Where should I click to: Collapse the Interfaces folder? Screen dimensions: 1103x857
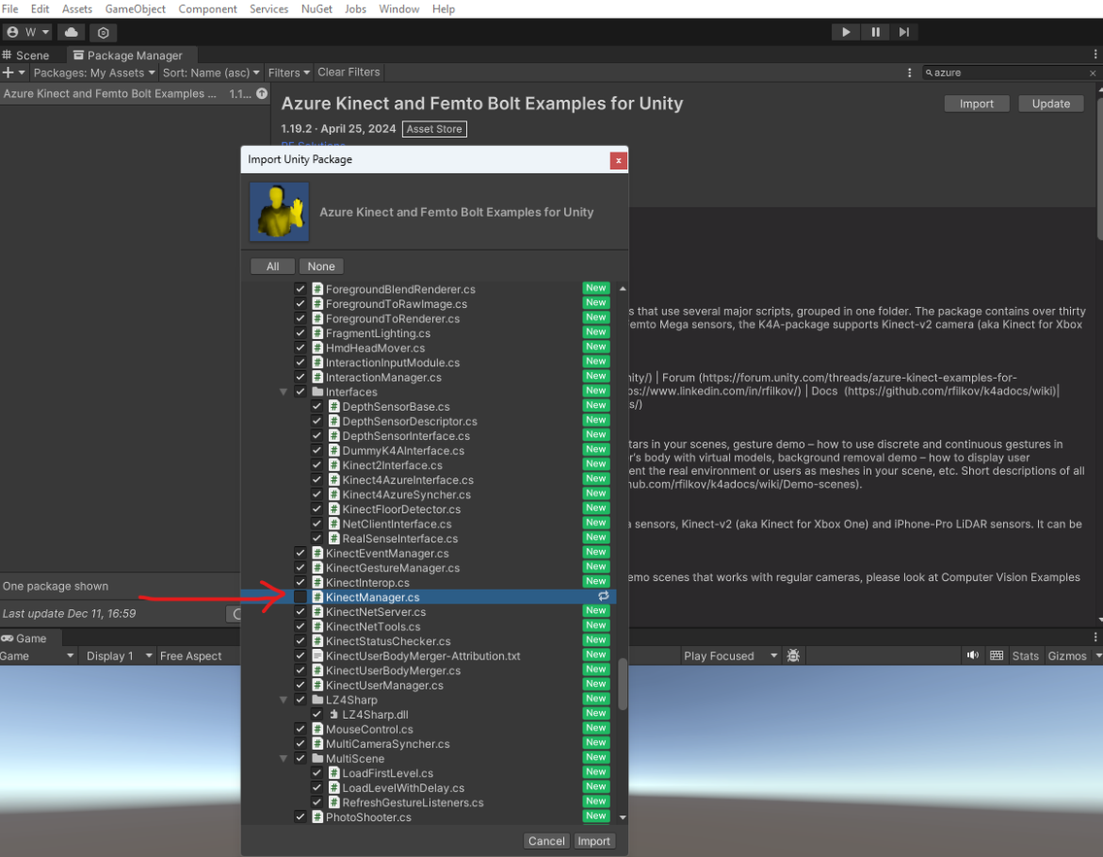click(284, 392)
